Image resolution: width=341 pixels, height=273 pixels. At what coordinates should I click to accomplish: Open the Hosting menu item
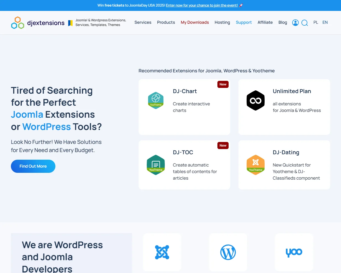click(x=222, y=22)
